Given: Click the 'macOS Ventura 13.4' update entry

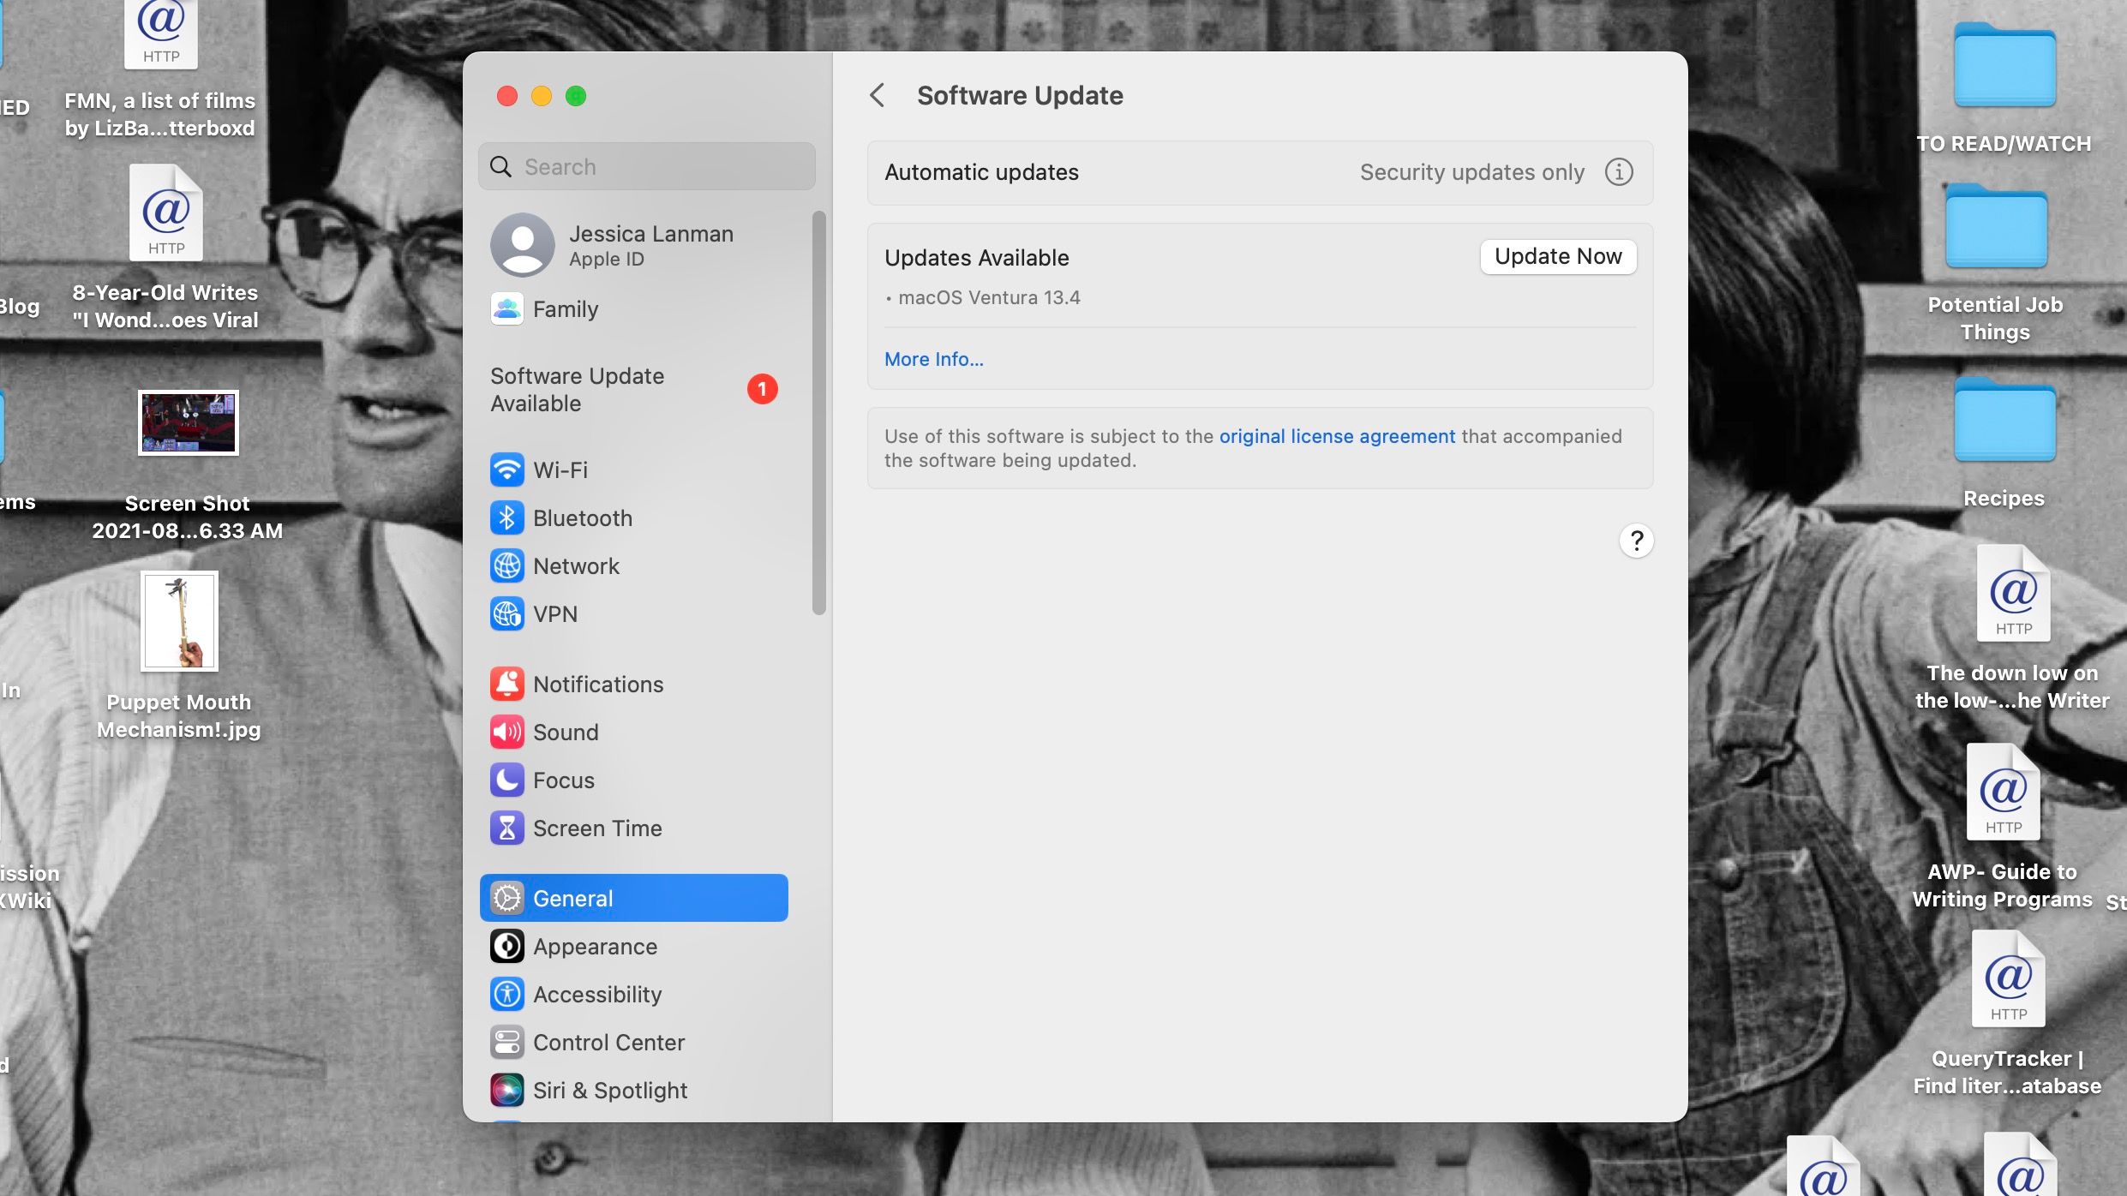Looking at the screenshot, I should [989, 297].
